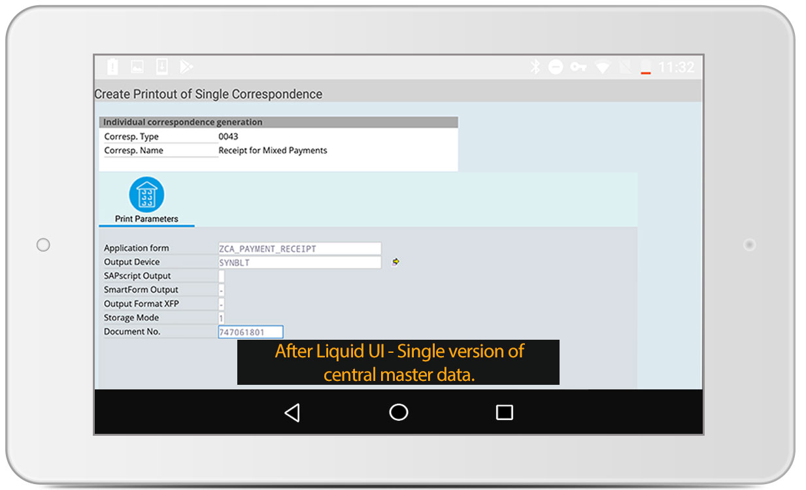Tap the Bluetooth status icon

535,67
